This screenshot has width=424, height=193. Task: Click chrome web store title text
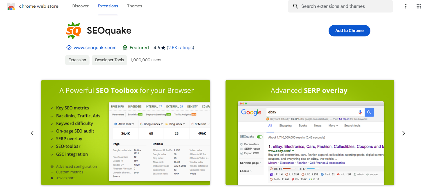pos(39,6)
